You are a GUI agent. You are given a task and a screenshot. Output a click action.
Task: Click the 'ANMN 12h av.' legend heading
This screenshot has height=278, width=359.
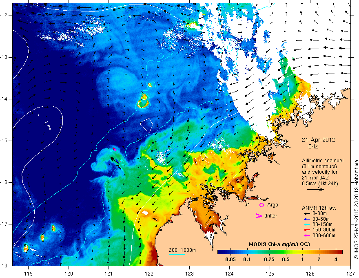pyautogui.click(x=319, y=208)
